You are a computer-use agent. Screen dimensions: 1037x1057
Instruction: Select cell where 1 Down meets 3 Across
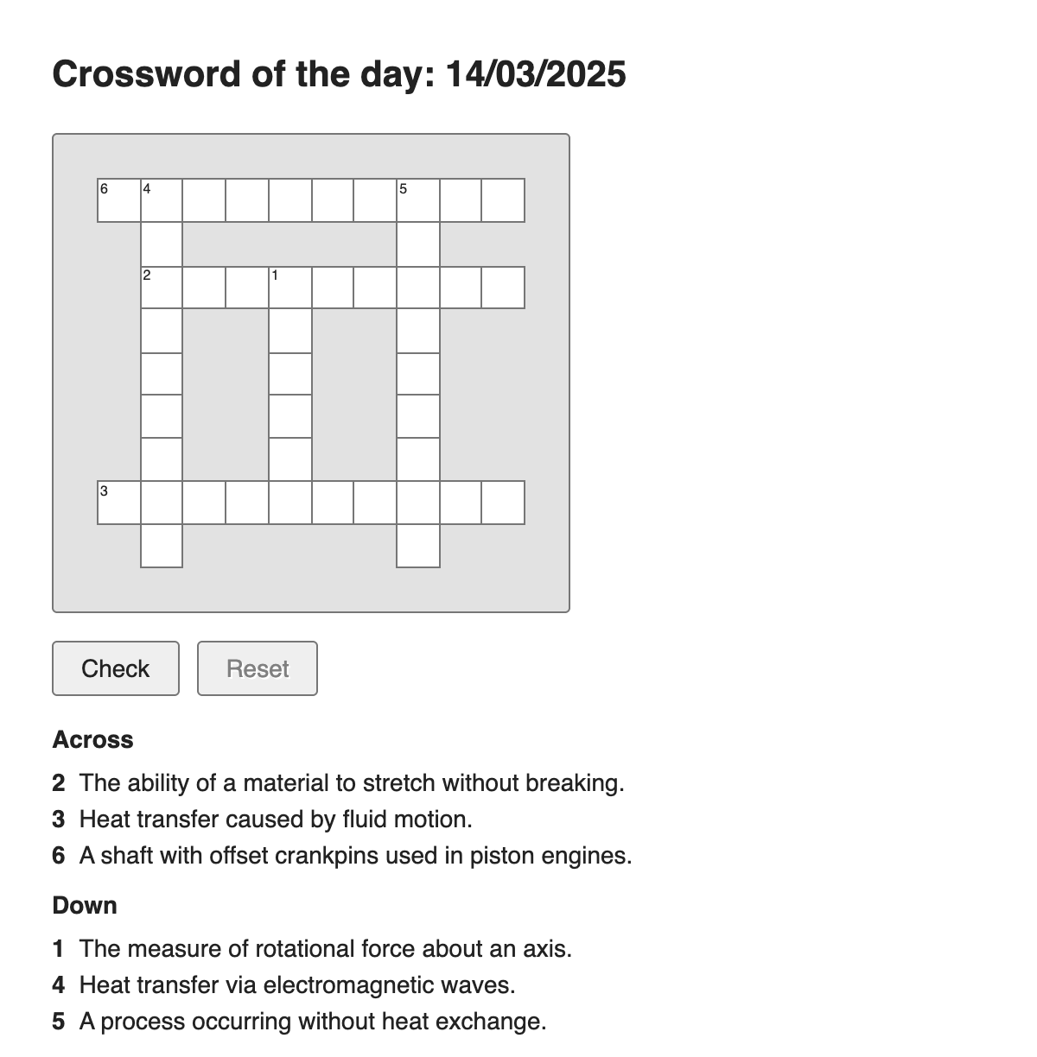point(289,503)
